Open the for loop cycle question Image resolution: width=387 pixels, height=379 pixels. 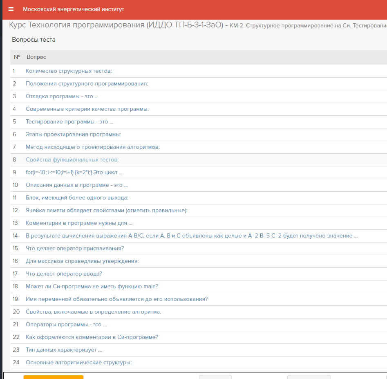[x=74, y=173]
